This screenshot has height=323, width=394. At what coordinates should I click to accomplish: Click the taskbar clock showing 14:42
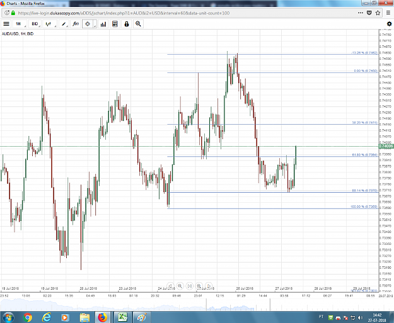pyautogui.click(x=377, y=317)
